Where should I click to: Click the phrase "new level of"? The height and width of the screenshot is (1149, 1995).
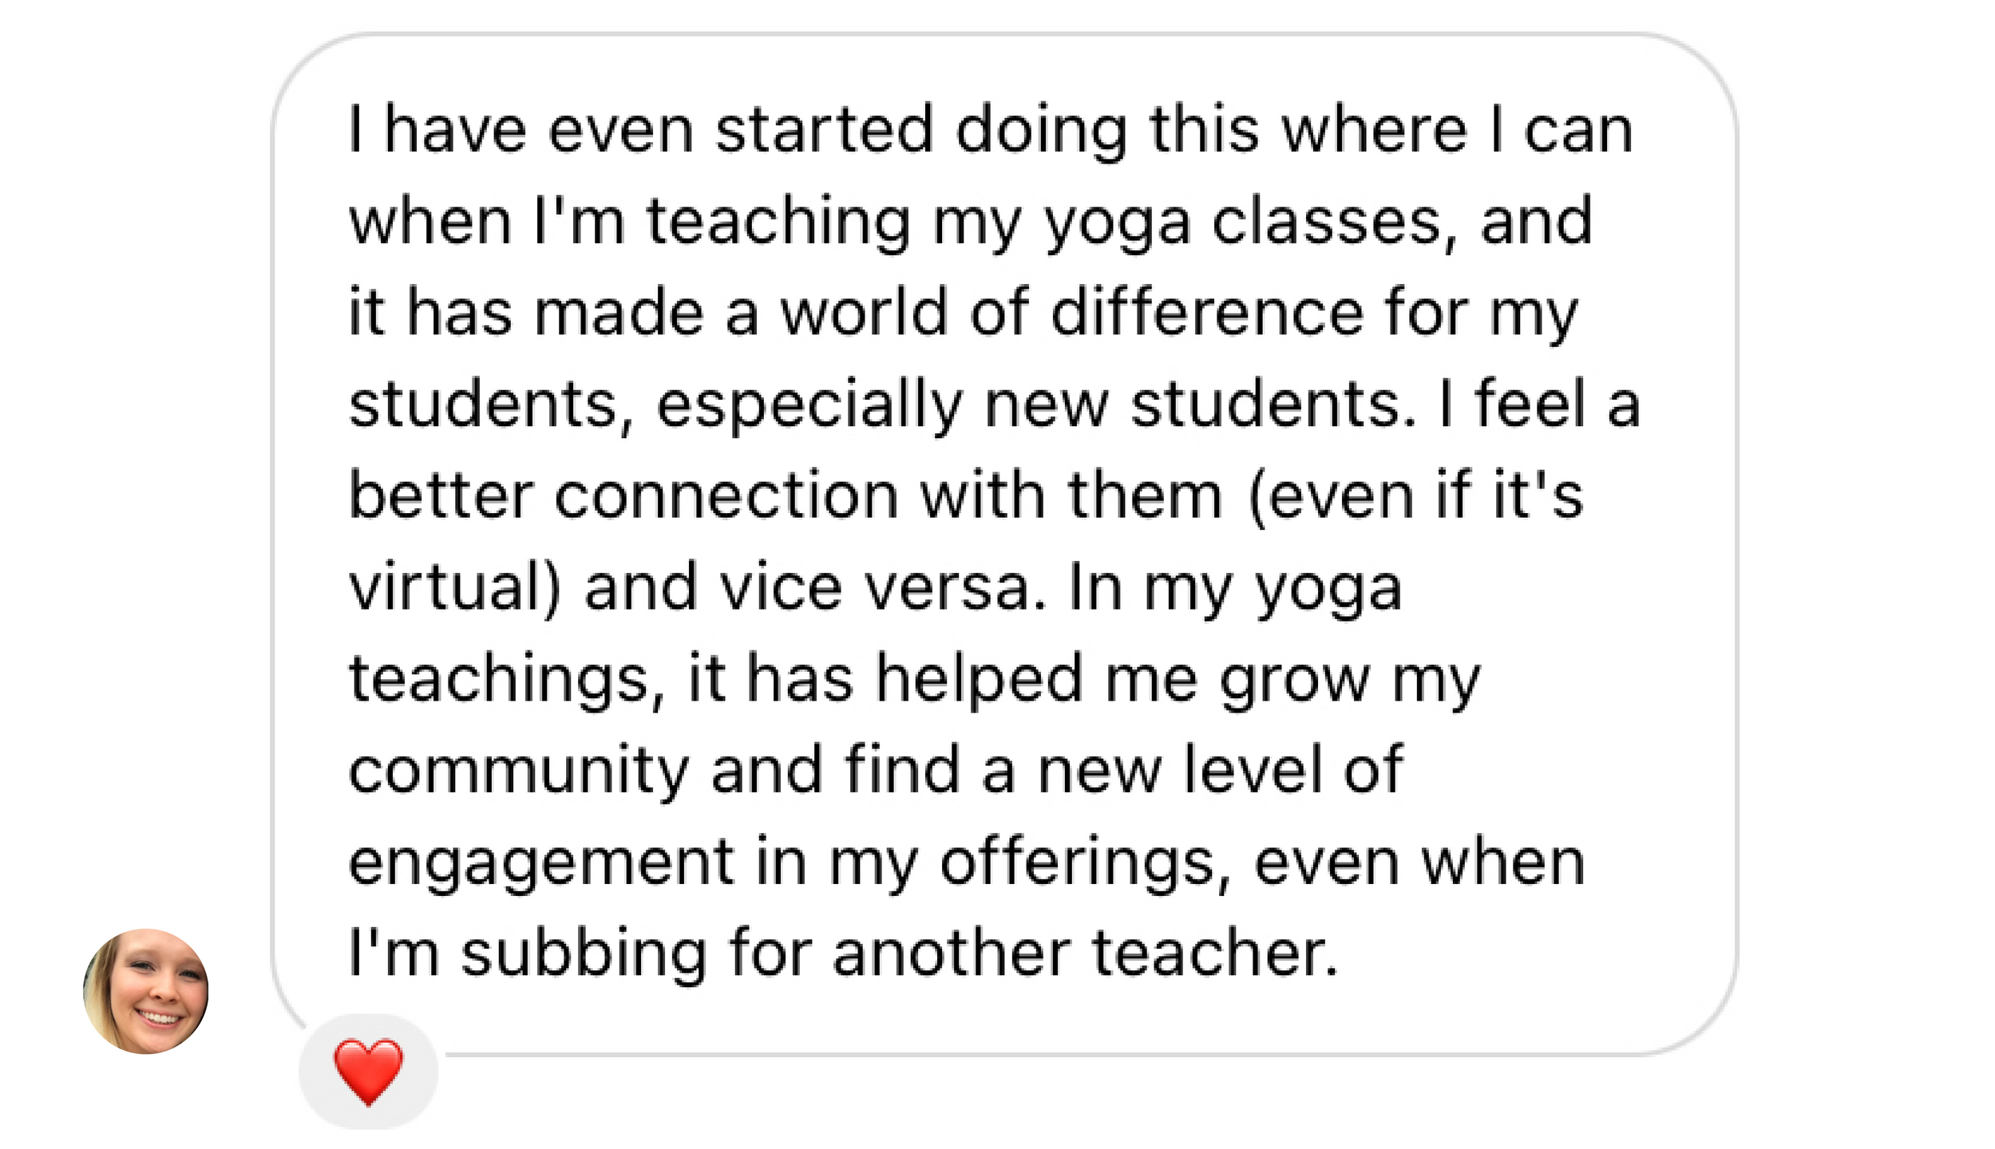(1220, 770)
